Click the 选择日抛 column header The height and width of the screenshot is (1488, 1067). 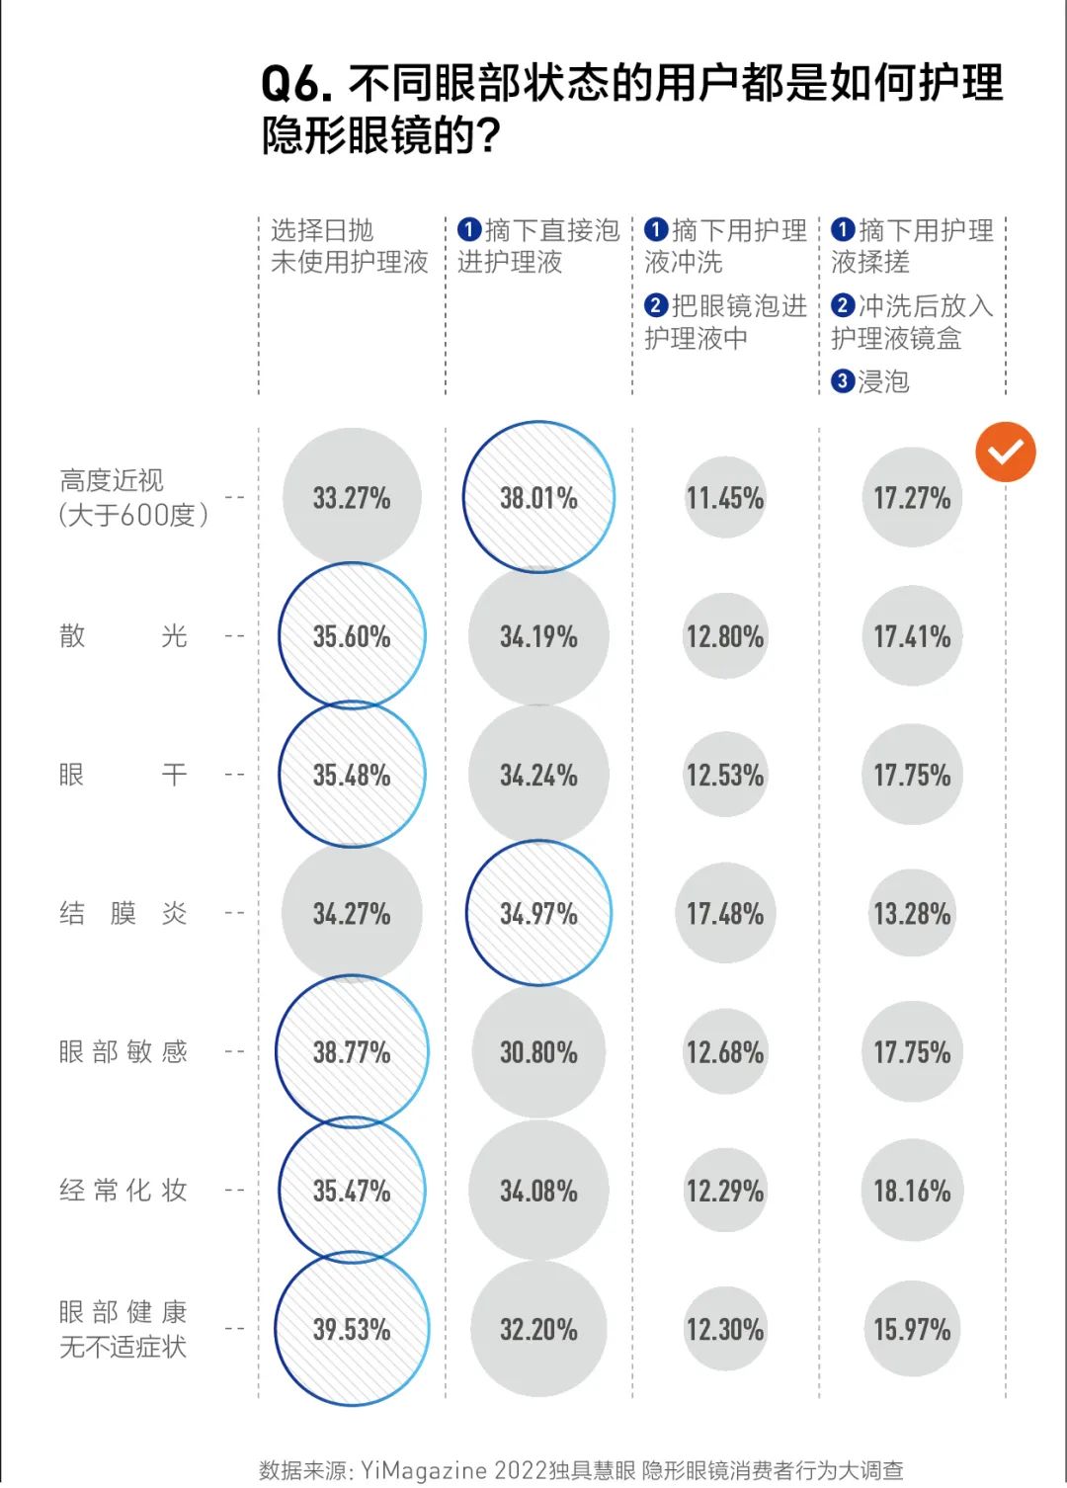pos(350,246)
